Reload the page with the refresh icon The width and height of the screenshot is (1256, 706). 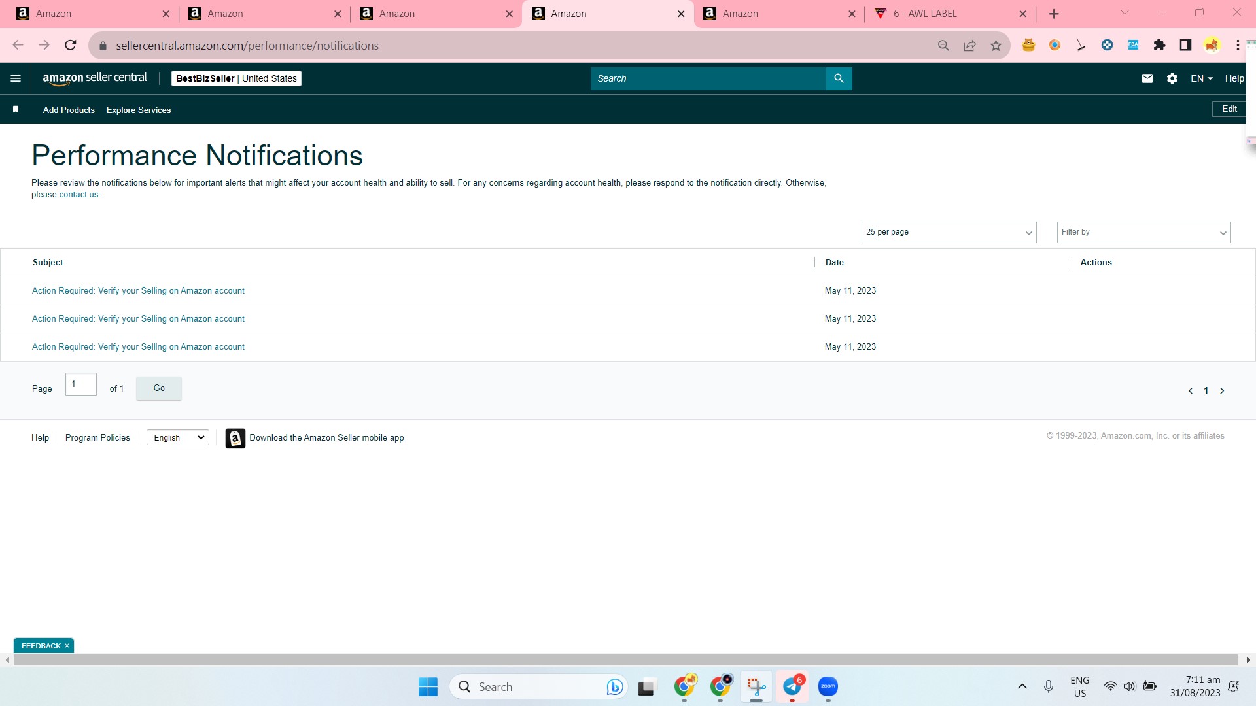click(x=71, y=45)
